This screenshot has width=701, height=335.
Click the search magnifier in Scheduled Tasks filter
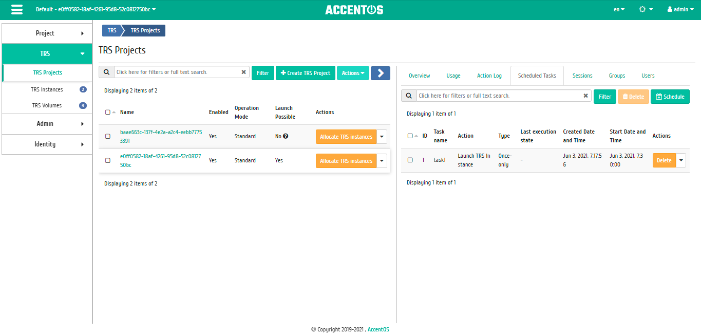pos(409,96)
